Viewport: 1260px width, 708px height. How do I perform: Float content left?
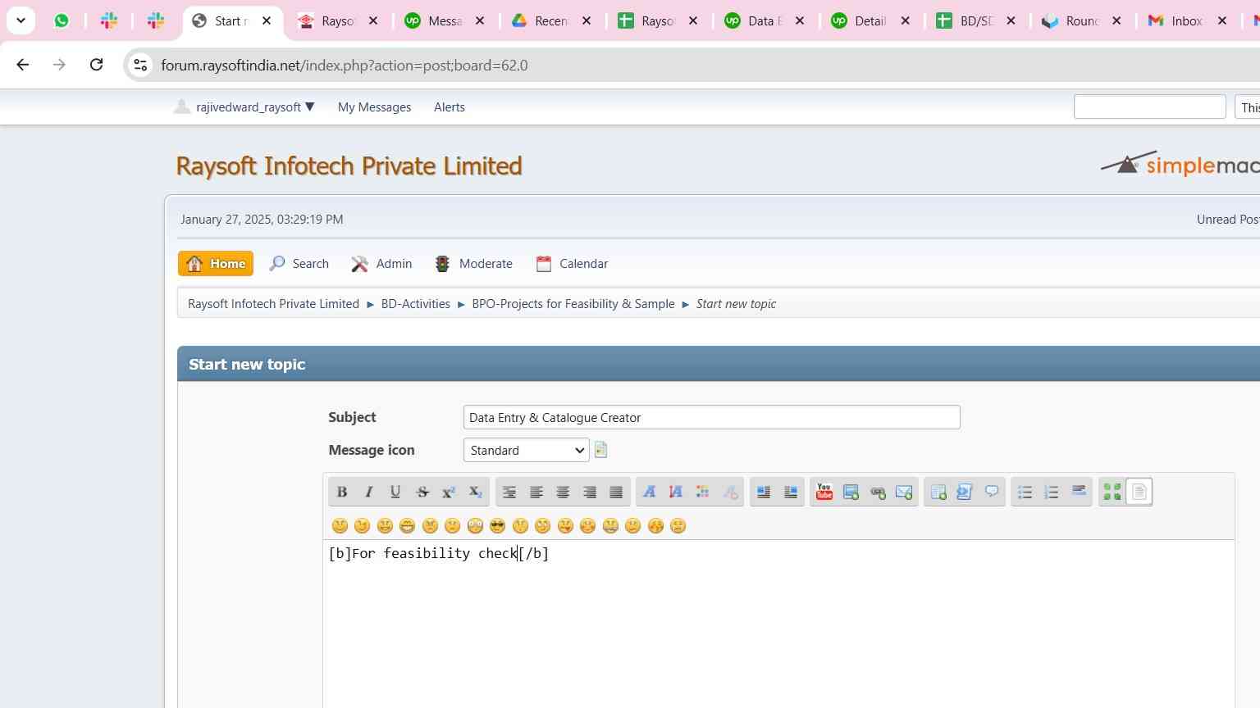click(x=764, y=492)
